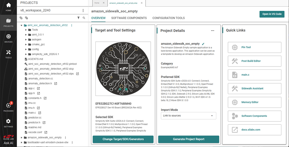Screen dimensions: 289x147
Task: Click Open in VS Code button
Action: coord(272,14)
